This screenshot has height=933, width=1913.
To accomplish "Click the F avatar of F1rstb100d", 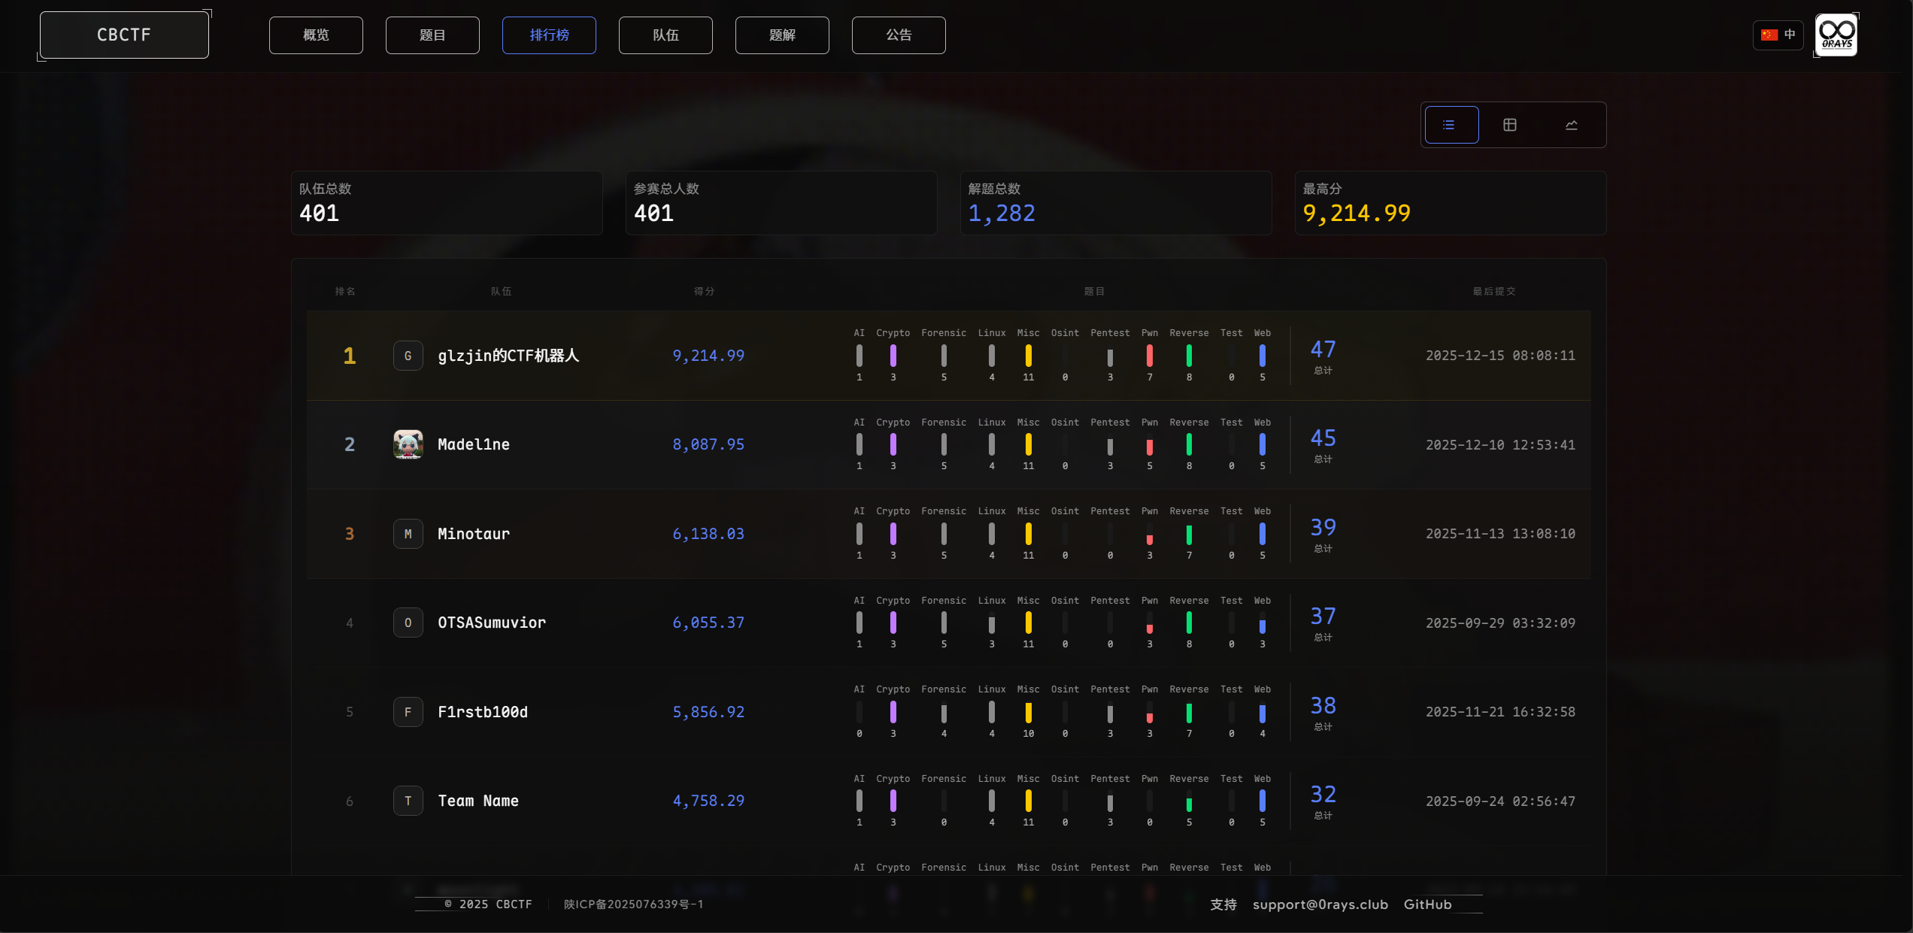I will coord(408,712).
